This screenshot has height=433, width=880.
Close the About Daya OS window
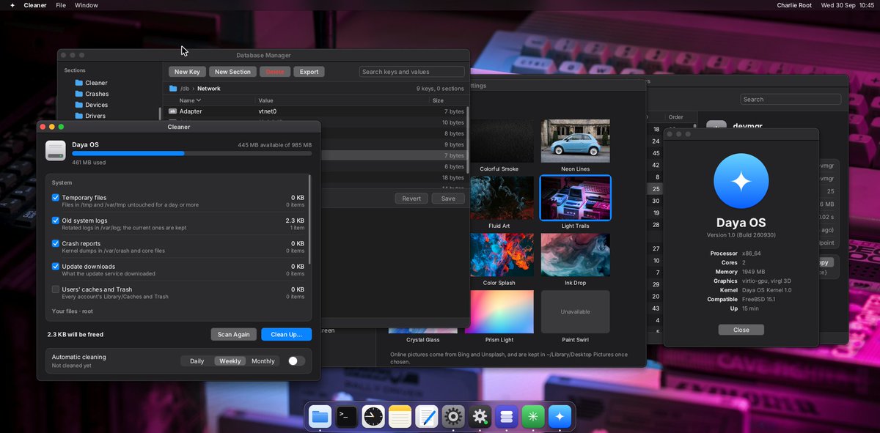pos(741,330)
